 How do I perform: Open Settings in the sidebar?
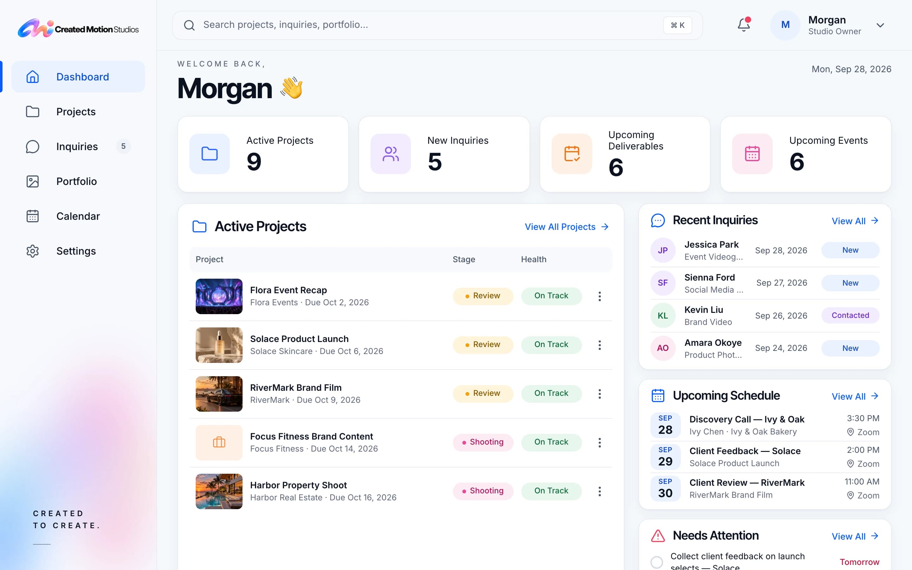point(78,251)
